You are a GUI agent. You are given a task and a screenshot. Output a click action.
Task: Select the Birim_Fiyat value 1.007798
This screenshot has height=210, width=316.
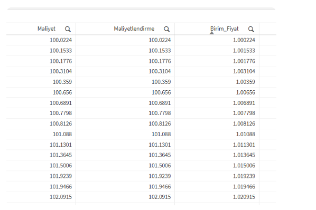[244, 113]
